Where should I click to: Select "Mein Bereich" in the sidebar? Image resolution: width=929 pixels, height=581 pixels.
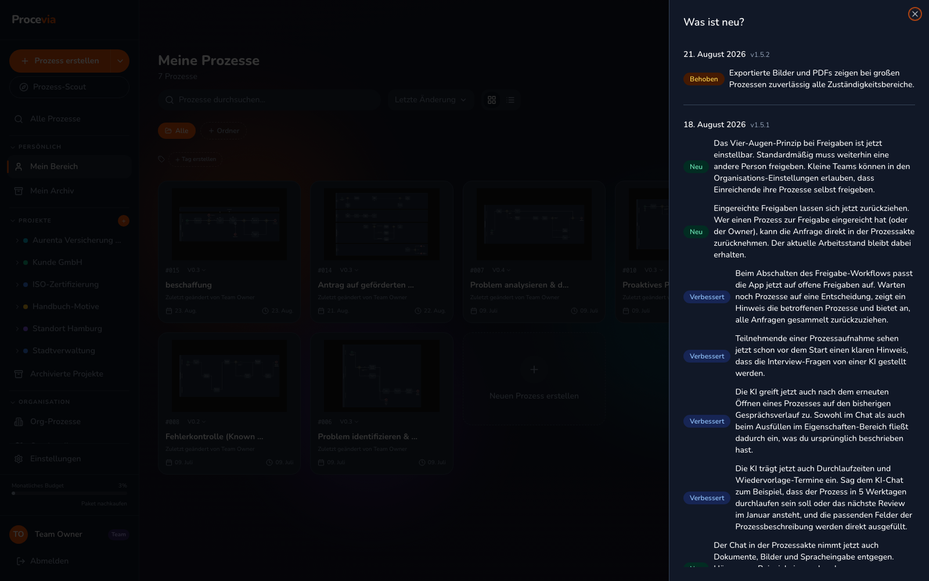[69, 166]
